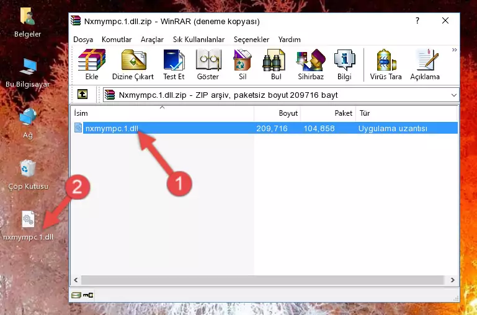
Task: Sort by Tür column header
Action: tap(406, 113)
